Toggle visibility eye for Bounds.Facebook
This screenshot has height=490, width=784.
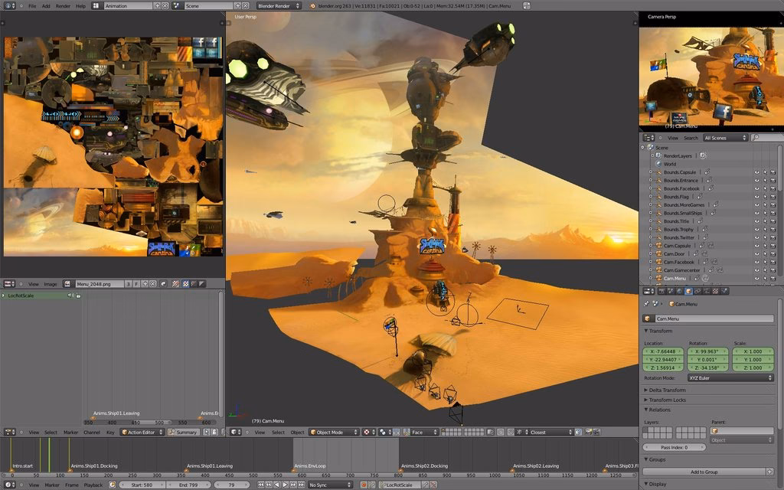click(x=756, y=189)
